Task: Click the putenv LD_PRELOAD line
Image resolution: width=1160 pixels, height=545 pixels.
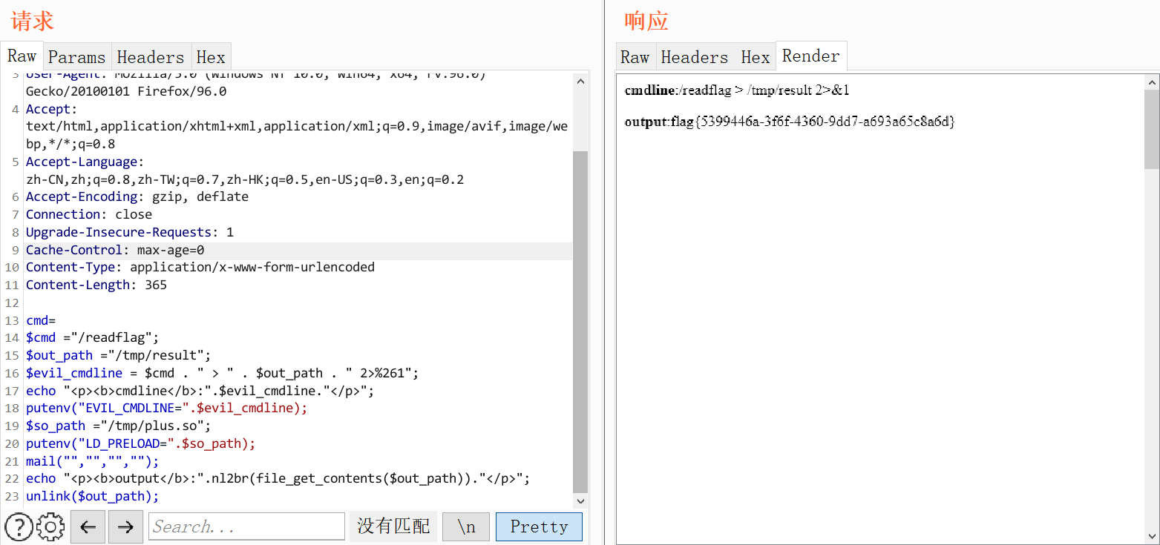Action: coord(140,444)
